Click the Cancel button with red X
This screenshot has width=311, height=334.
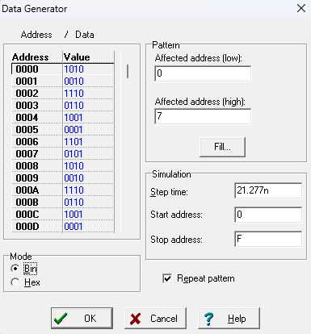pyautogui.click(x=155, y=319)
